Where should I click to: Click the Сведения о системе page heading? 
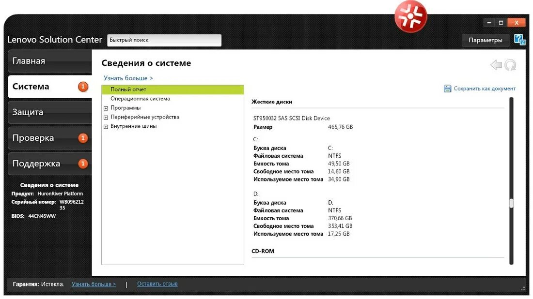click(x=146, y=63)
